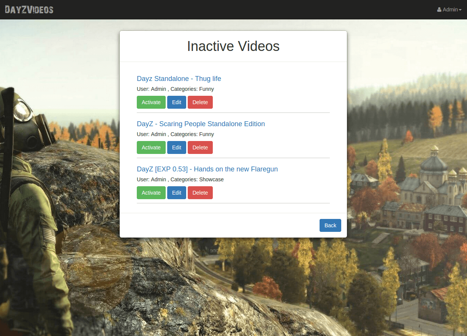The image size is (467, 336).
Task: Click the Inactive Videos heading
Action: [233, 46]
